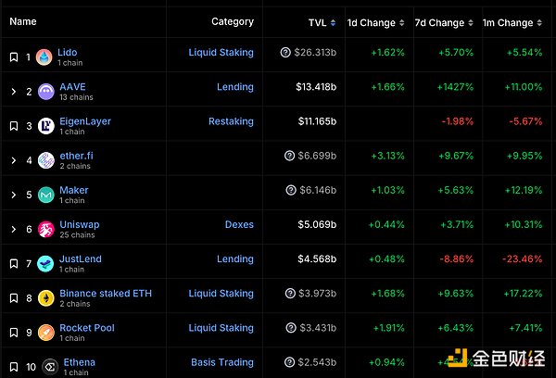Screen dimensions: 556x378
Task: Click the question mark beside Lido's TVL
Action: [x=285, y=53]
